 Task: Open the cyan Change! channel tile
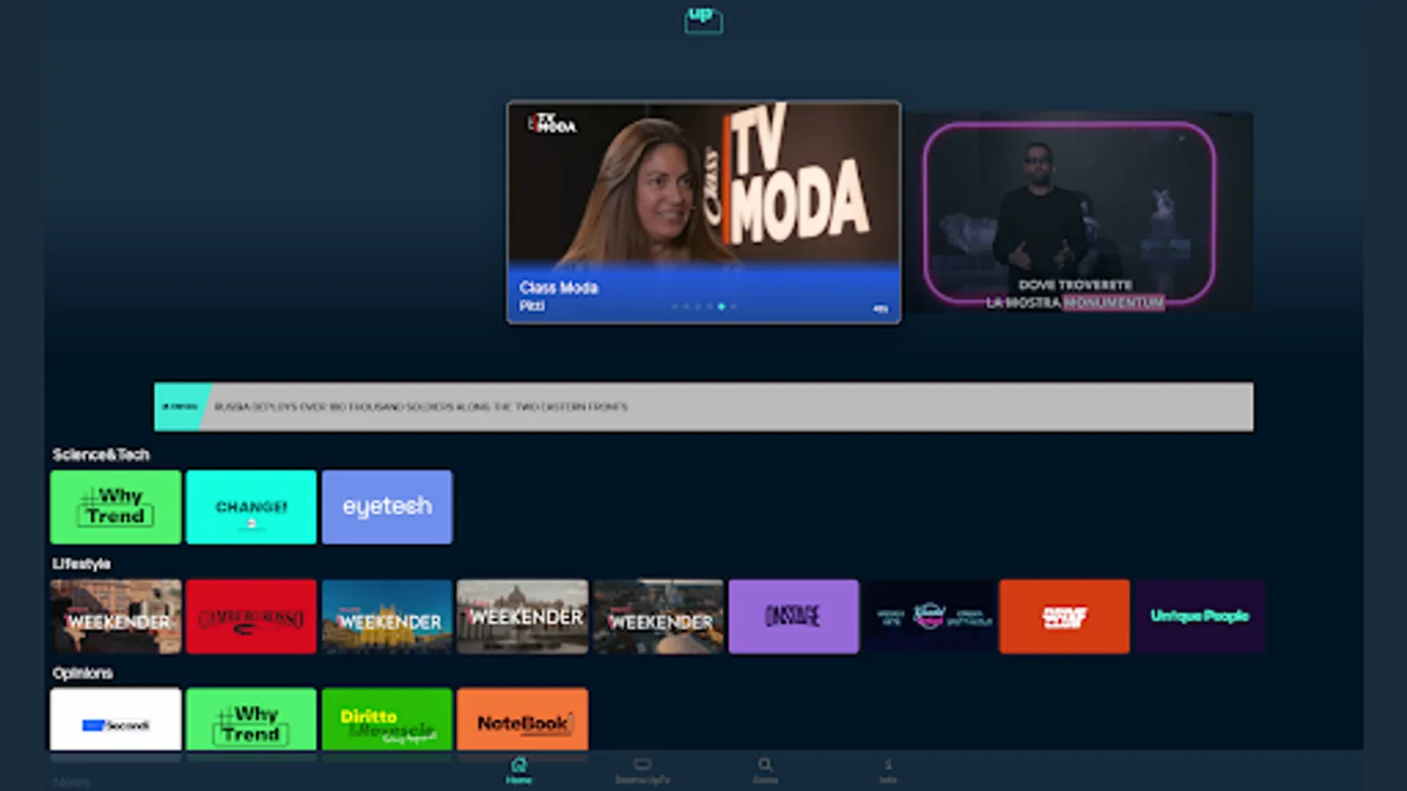251,506
